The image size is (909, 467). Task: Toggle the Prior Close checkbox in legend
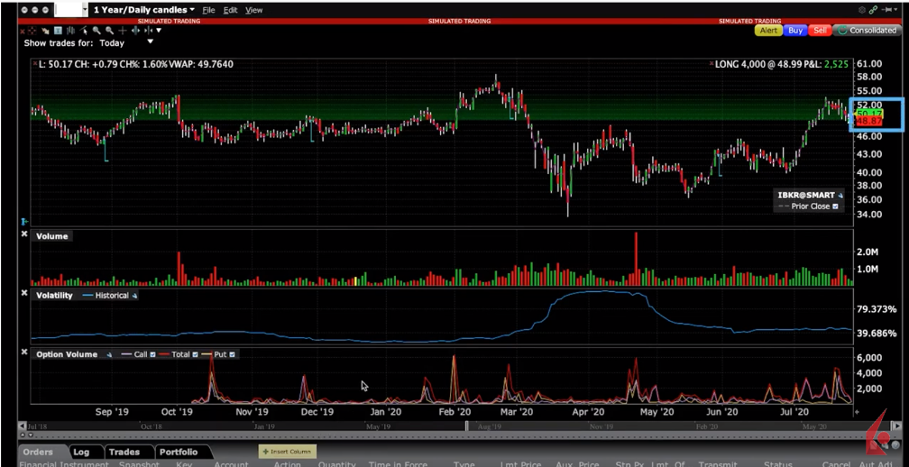click(x=835, y=206)
